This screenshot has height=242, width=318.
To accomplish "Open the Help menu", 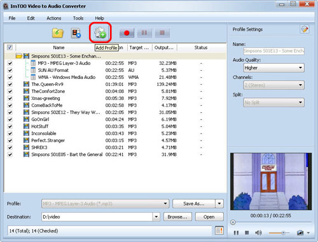I will pyautogui.click(x=99, y=18).
